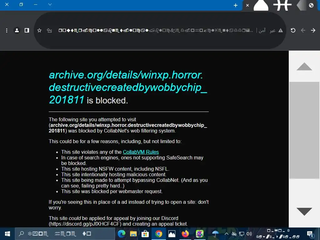Click "This site was blocked per webmaster request."
Viewport: 320px width, 240px height.
click(x=112, y=192)
